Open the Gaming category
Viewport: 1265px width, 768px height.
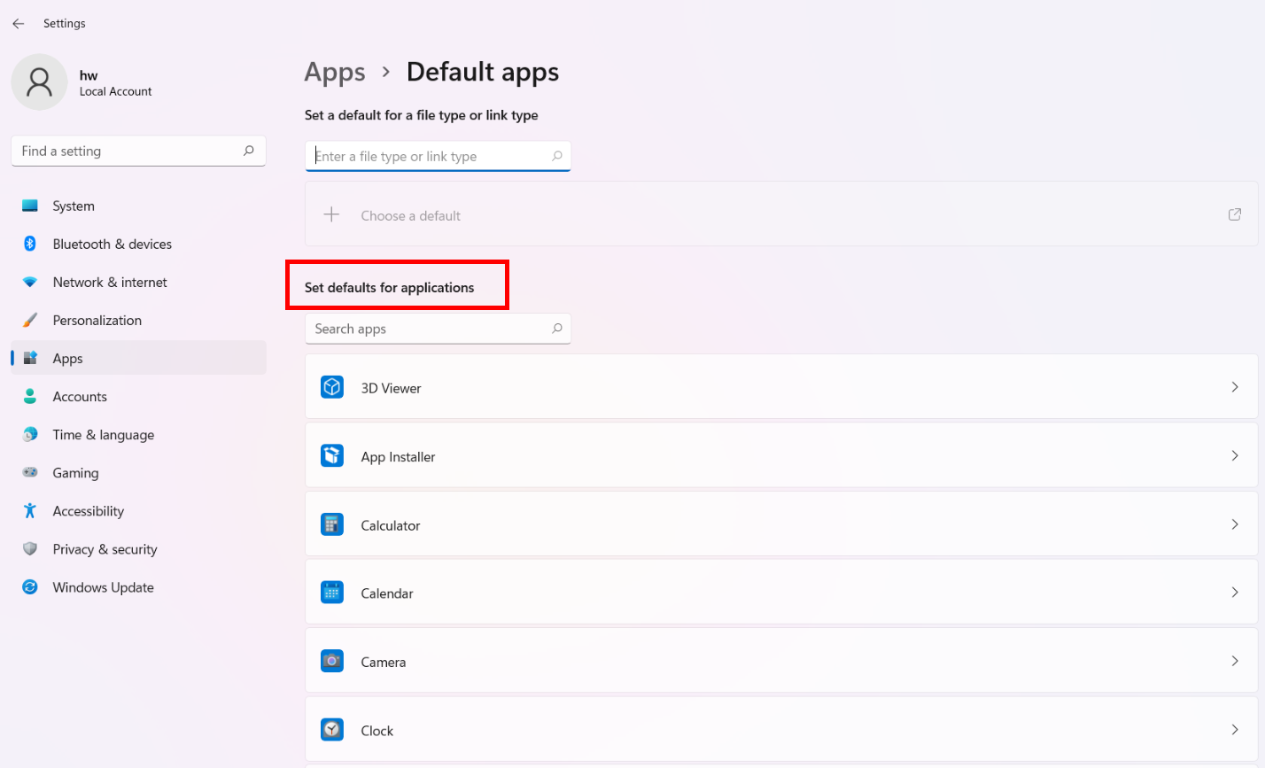click(138, 472)
